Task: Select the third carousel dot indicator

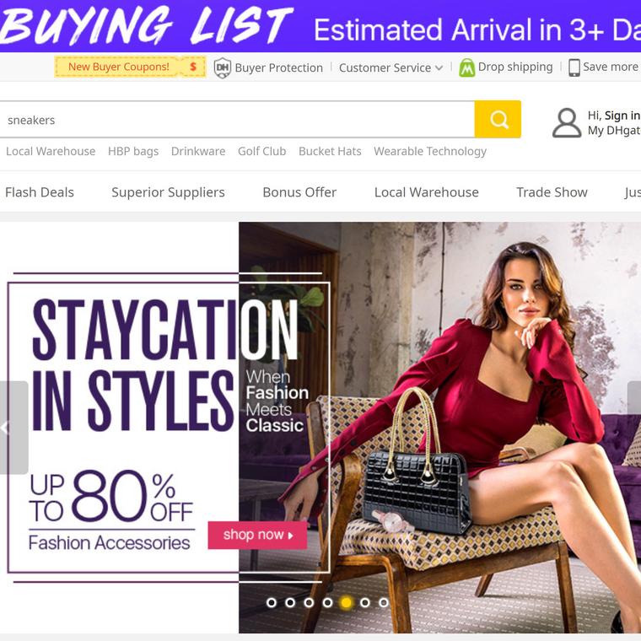Action: [x=309, y=602]
